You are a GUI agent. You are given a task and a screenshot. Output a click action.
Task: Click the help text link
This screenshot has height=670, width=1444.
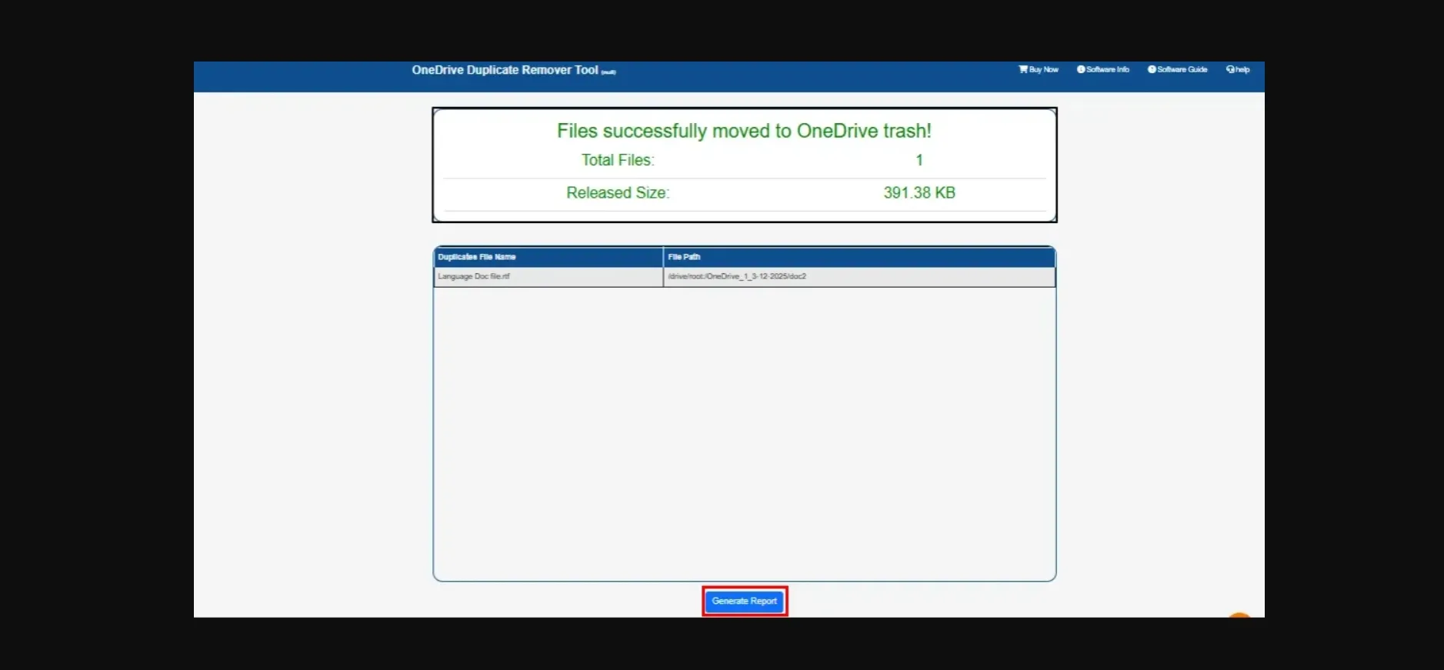pos(1242,69)
